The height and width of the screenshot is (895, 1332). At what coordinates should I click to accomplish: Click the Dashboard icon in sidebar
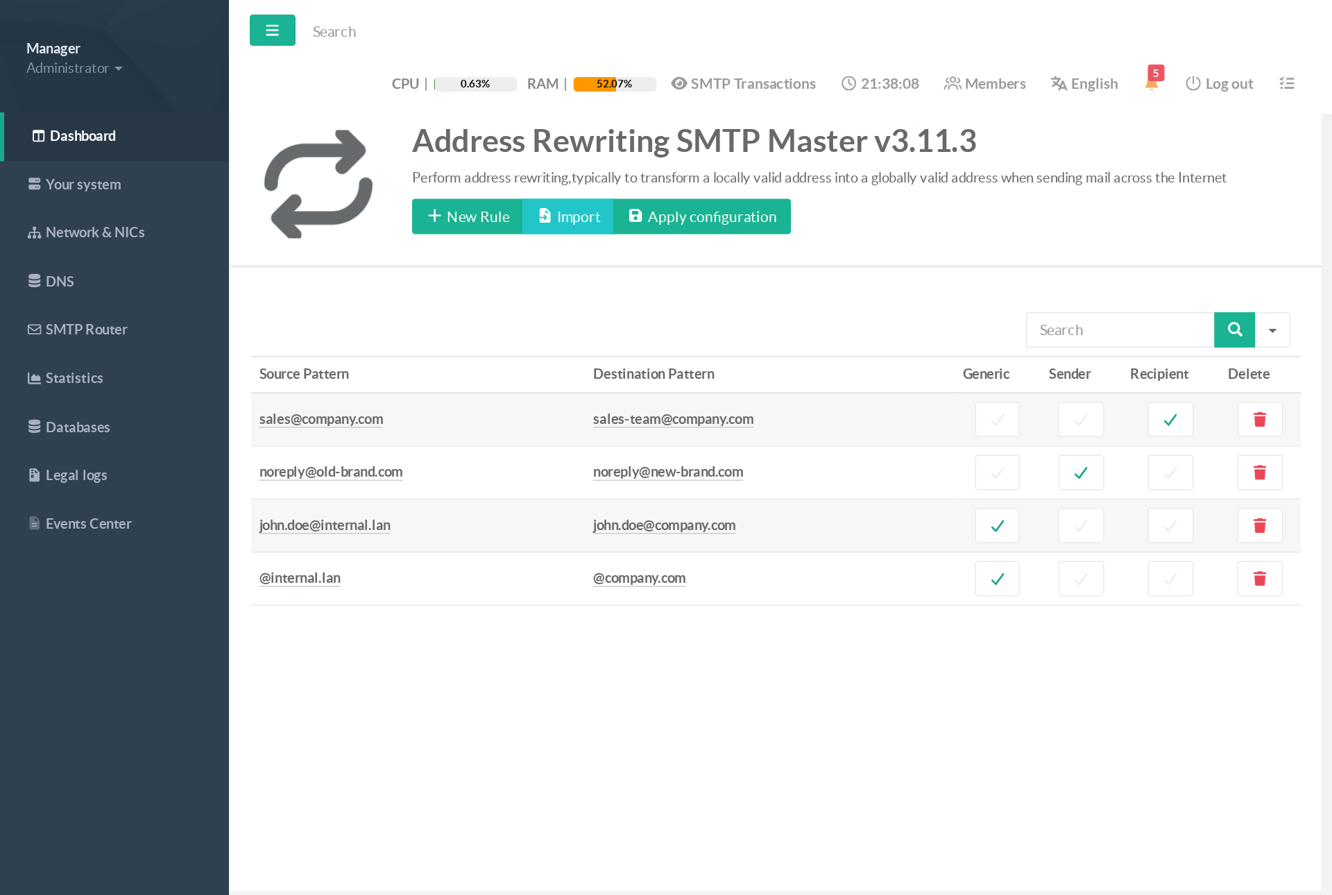pyautogui.click(x=39, y=136)
